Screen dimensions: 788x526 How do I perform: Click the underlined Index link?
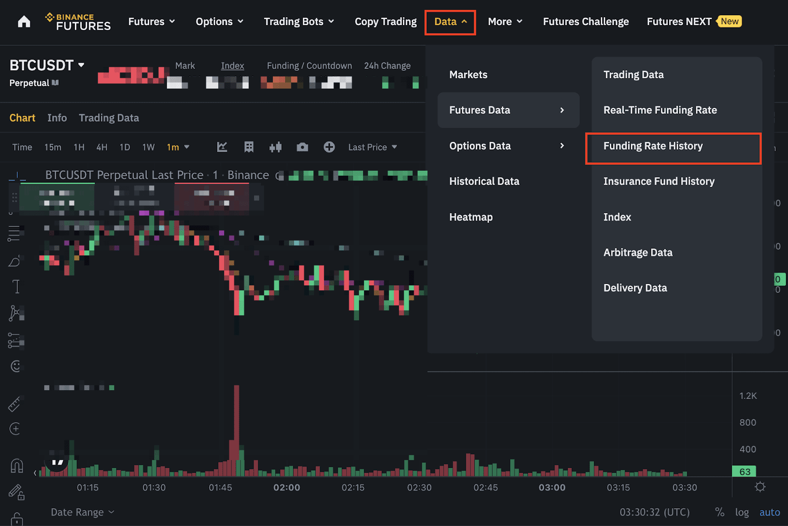tap(232, 66)
